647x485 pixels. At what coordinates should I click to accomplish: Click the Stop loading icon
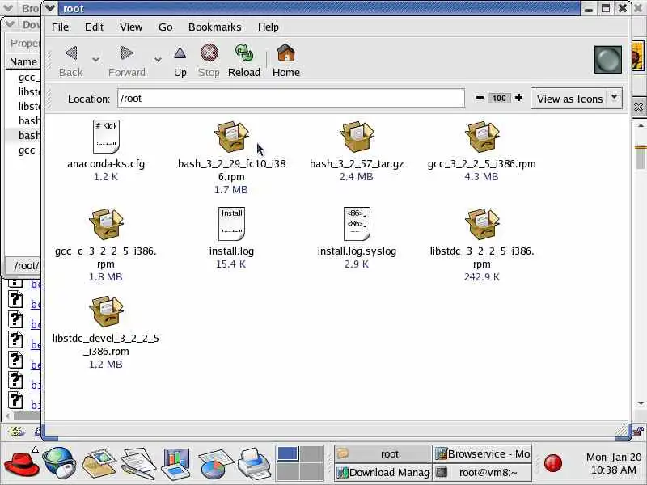tap(209, 53)
